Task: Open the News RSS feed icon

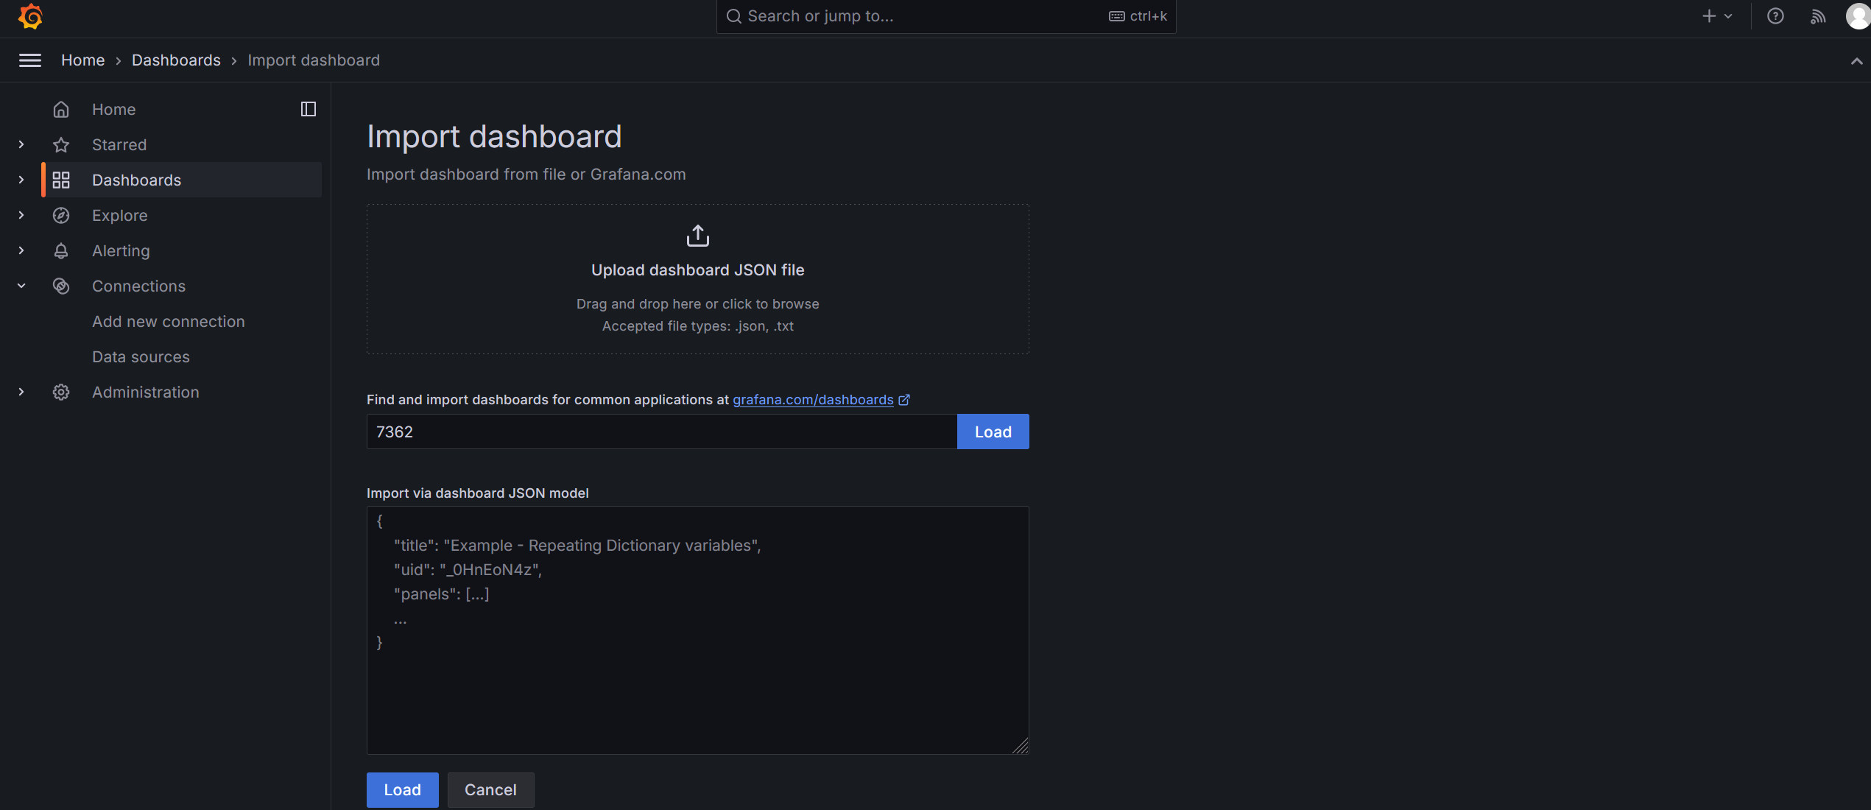Action: [x=1818, y=16]
